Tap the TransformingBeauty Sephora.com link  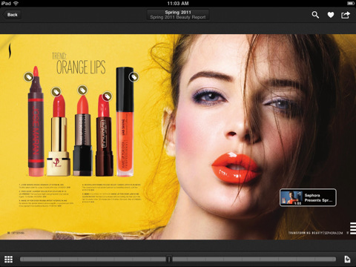316,233
